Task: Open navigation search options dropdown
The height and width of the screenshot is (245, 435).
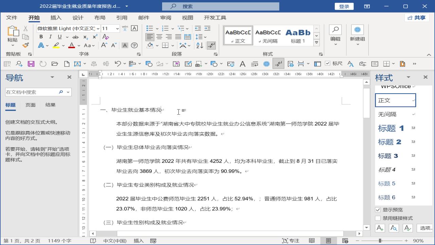Action: 69,92
